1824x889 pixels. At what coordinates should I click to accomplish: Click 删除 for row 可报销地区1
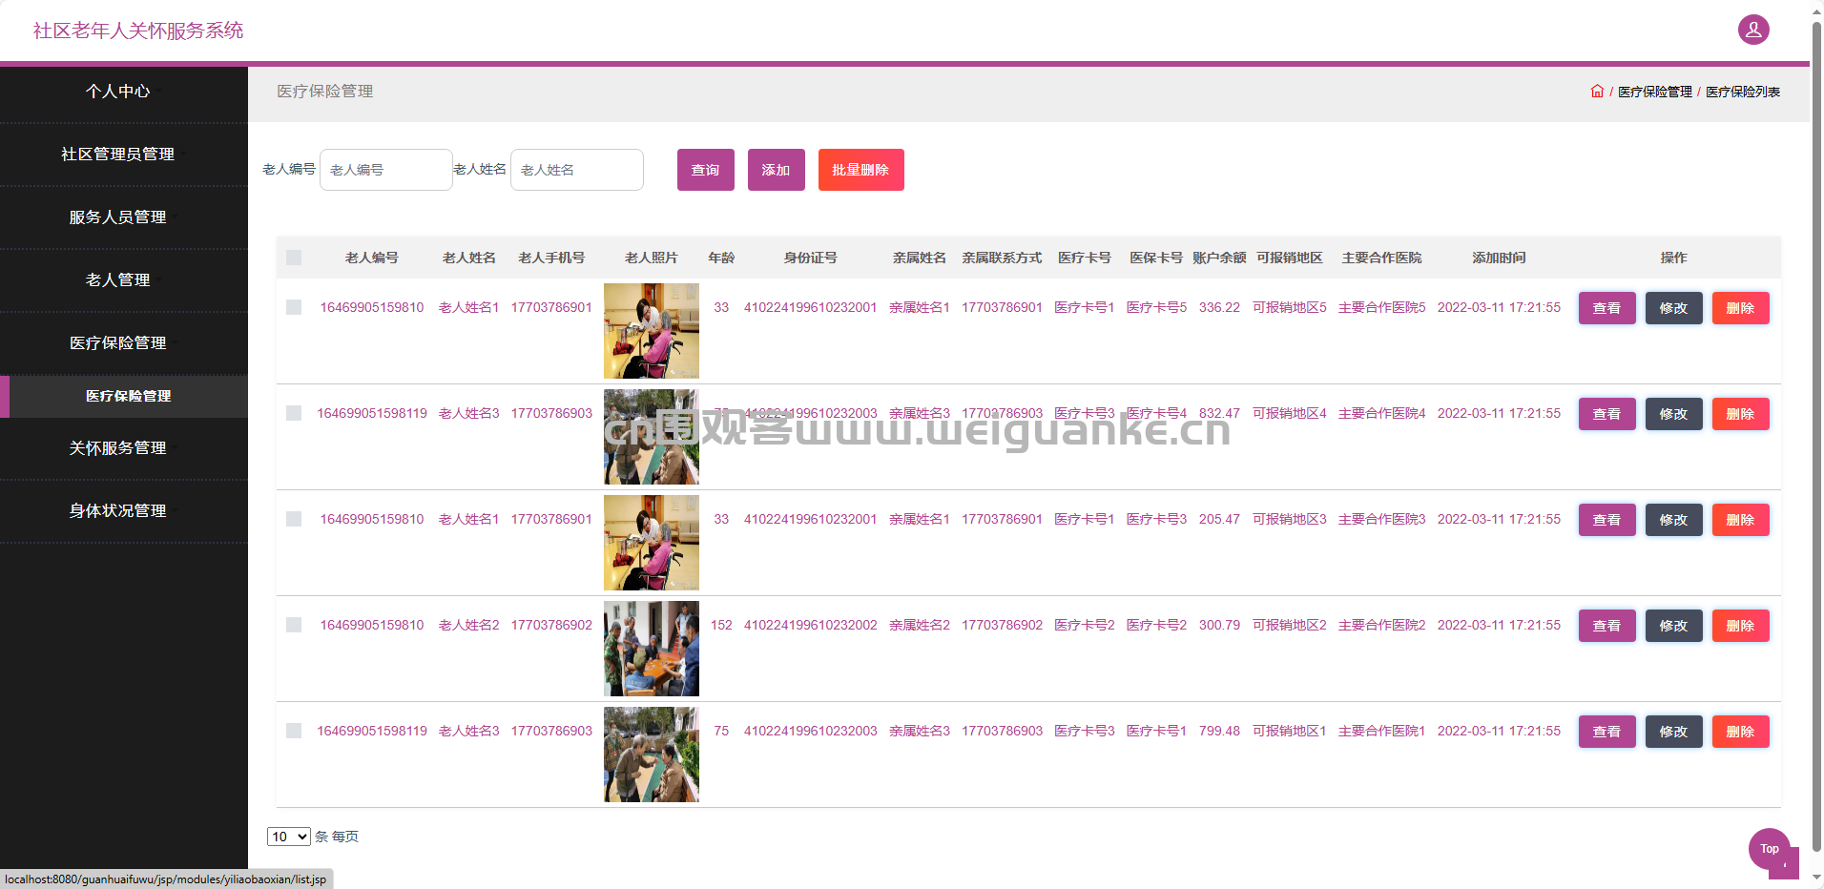point(1741,732)
